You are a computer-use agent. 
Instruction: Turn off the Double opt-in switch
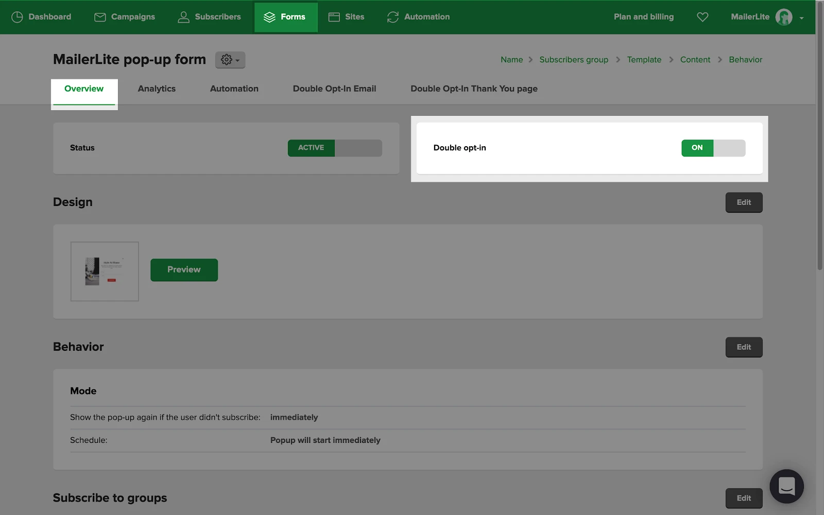tap(713, 148)
